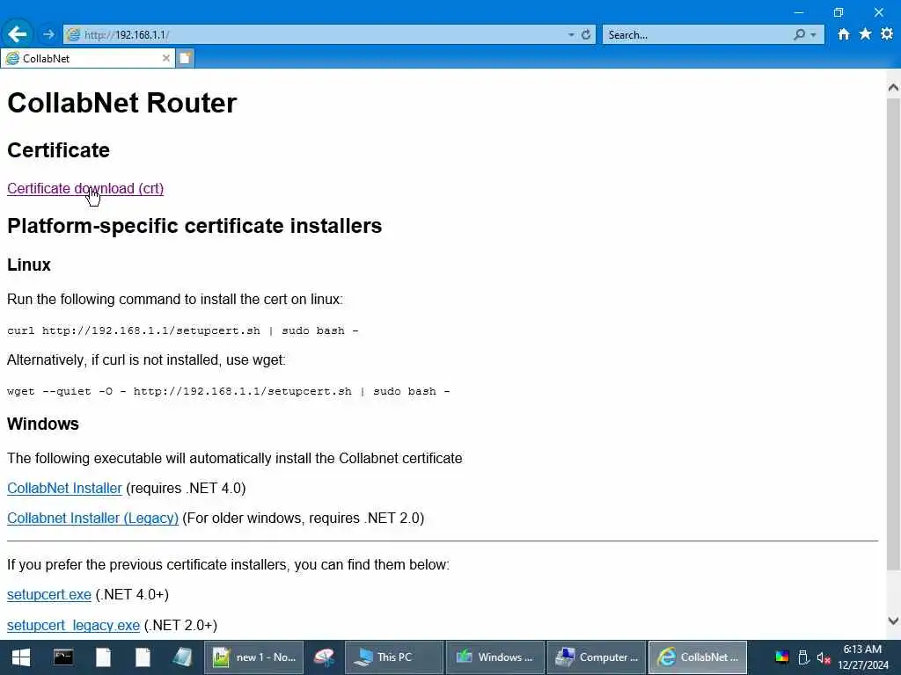
Task: Click the colorful display tray icon
Action: click(782, 657)
